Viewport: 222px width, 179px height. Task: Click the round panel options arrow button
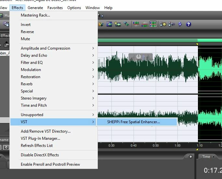tap(191, 157)
